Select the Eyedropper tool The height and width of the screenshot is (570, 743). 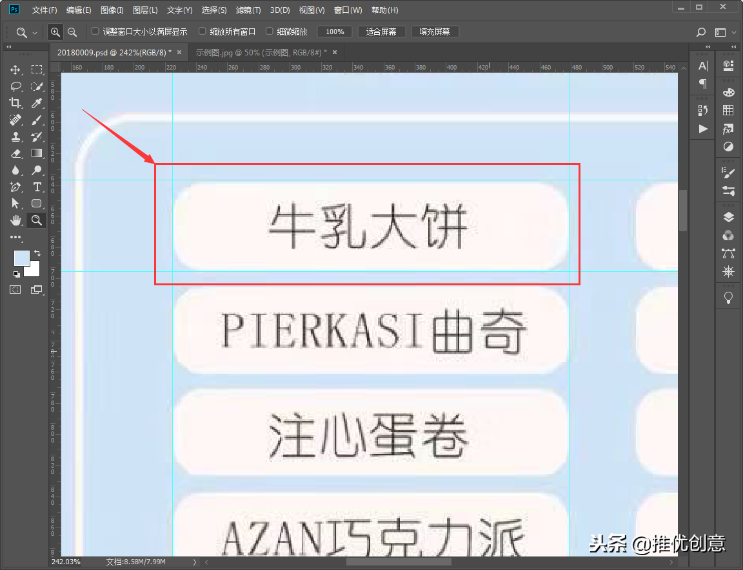click(37, 103)
